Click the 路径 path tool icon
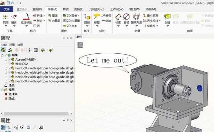 [x=87, y=17]
